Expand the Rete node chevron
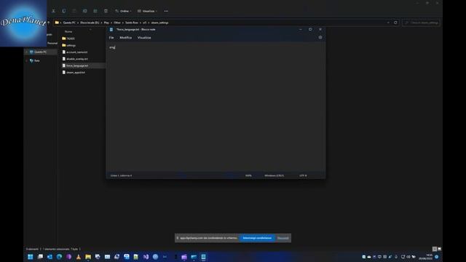Screen dimensions: 466x262 coord(26,60)
